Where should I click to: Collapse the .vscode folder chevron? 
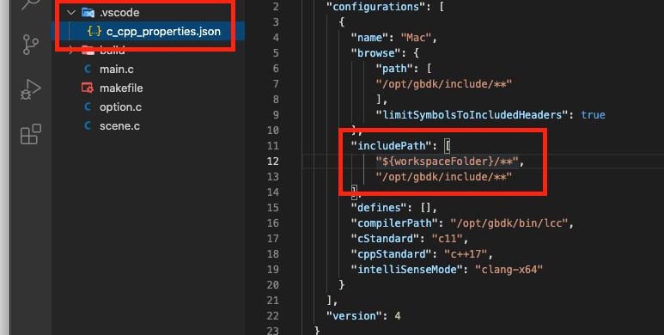[x=71, y=12]
